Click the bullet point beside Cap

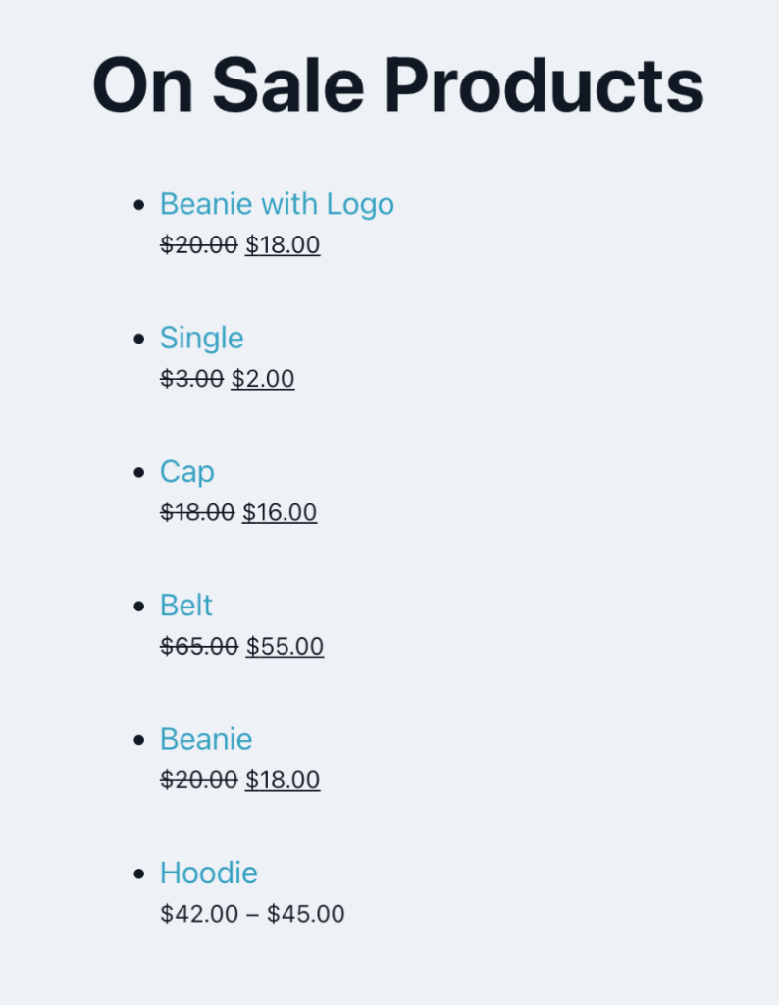138,472
